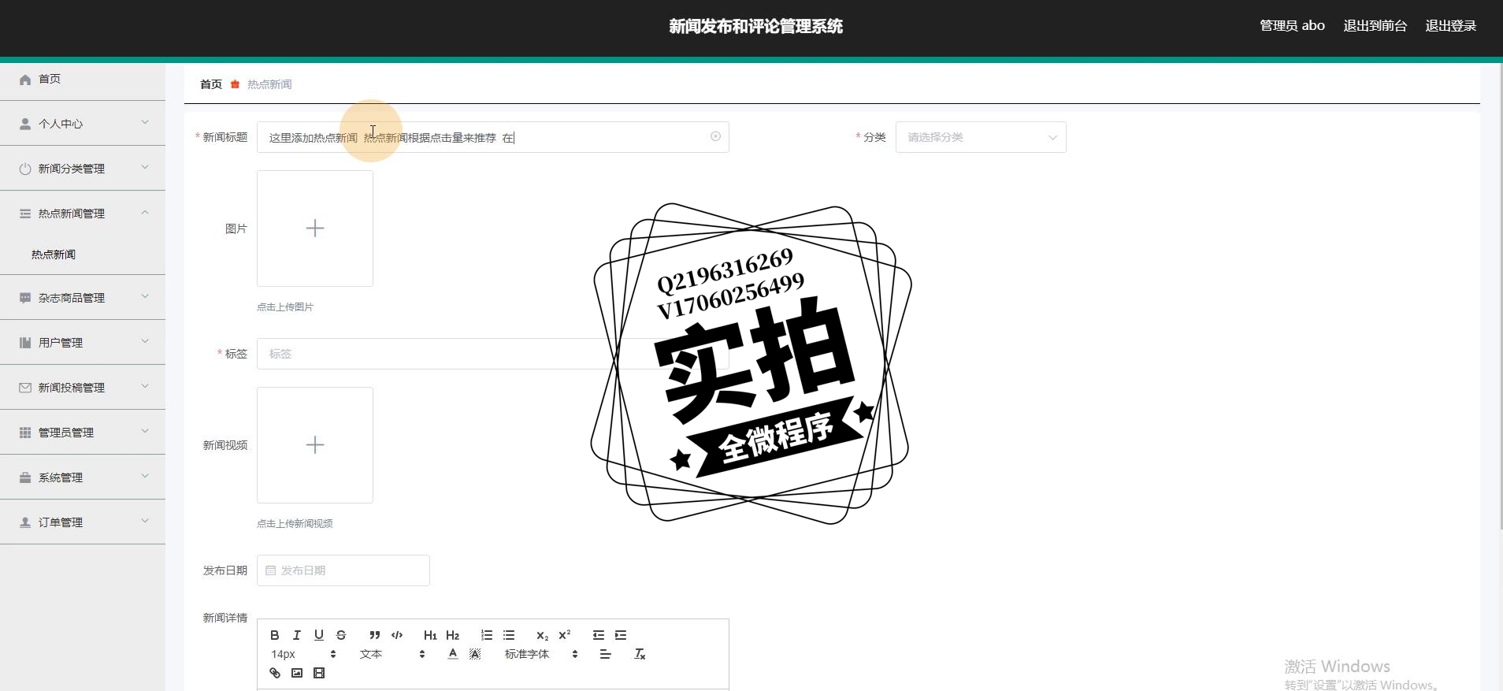Apply superscript formatting

[x=564, y=635]
